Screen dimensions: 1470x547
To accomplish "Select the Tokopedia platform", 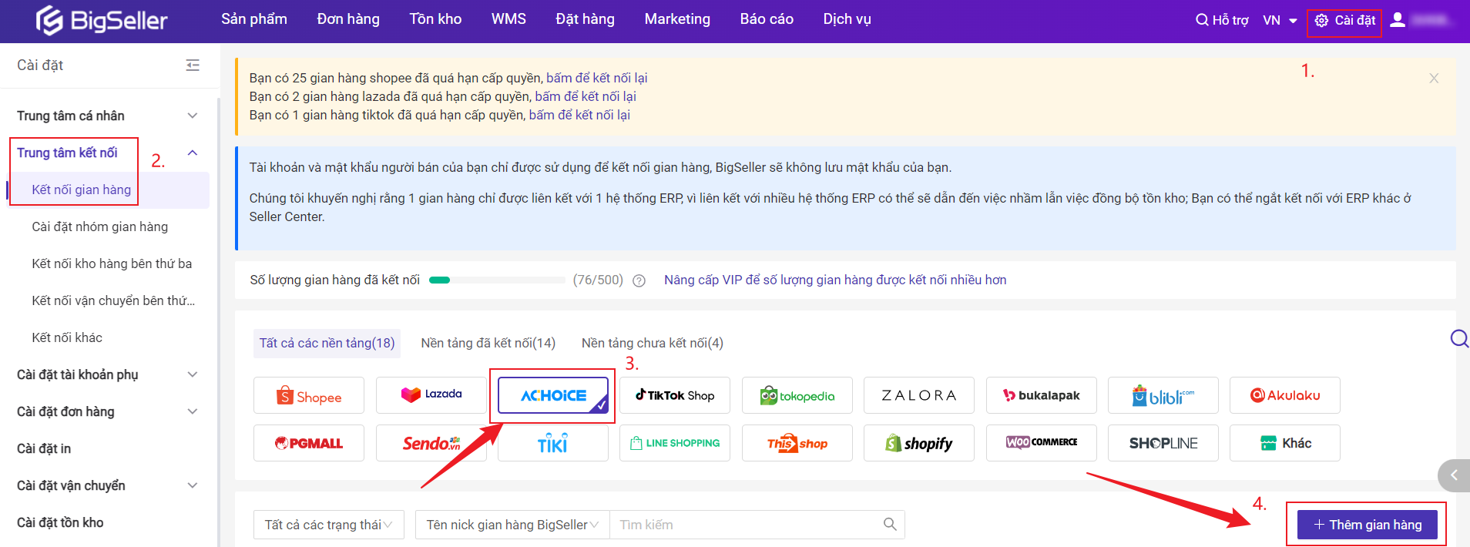I will [797, 395].
